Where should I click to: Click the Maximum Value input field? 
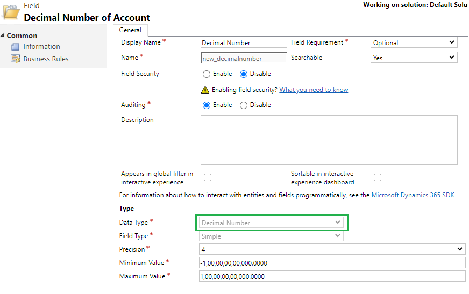click(x=332, y=276)
